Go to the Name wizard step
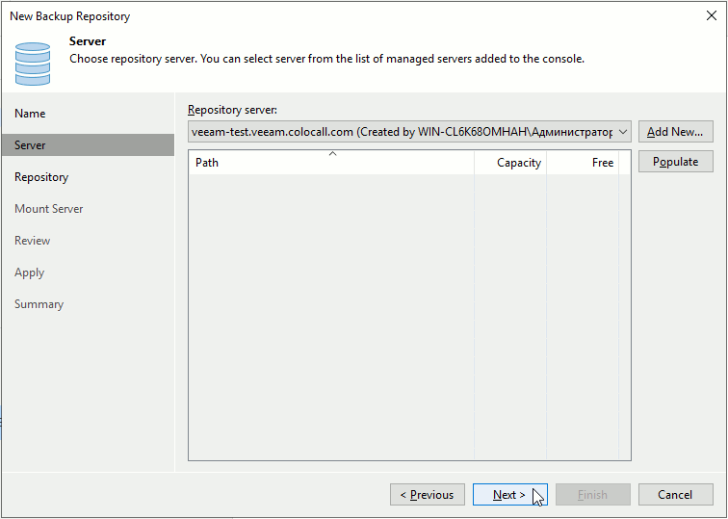Screen dimensions: 728x519 30,114
